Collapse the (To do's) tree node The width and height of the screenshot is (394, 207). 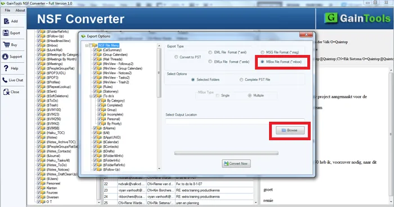click(x=91, y=96)
